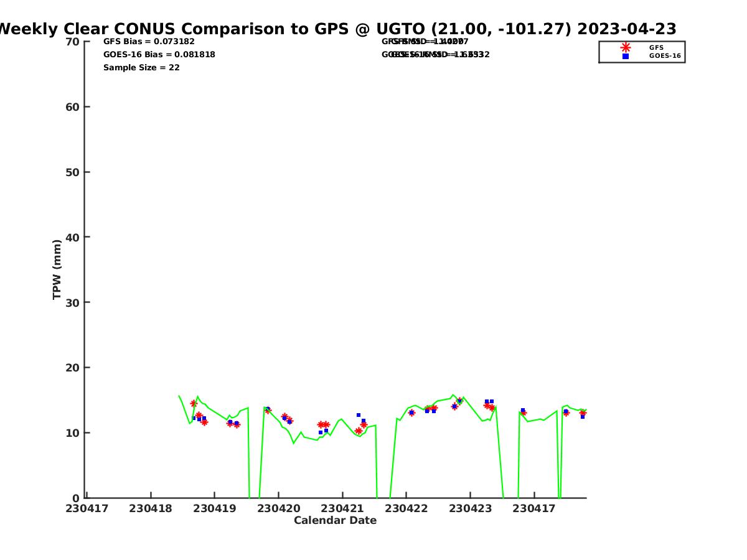Click the 70 tick label on y-axis
The image size is (747, 560).
pos(73,42)
